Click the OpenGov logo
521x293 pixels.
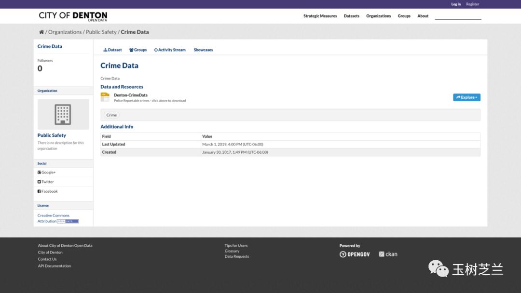355,254
